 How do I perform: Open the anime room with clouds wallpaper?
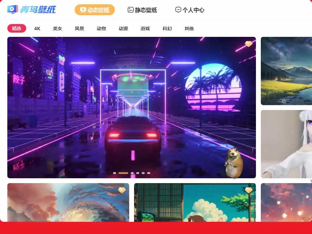pyautogui.click(x=195, y=202)
